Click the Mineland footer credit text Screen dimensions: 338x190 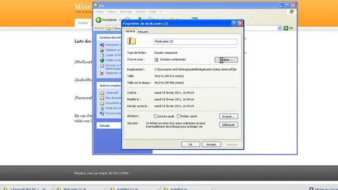tap(102, 173)
